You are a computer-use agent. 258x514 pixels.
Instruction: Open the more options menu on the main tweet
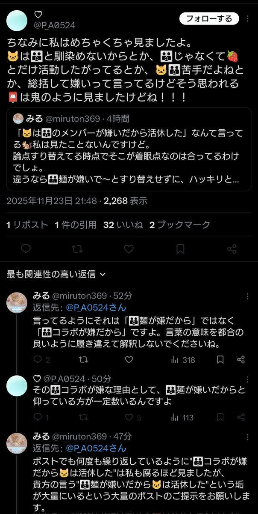(x=247, y=17)
